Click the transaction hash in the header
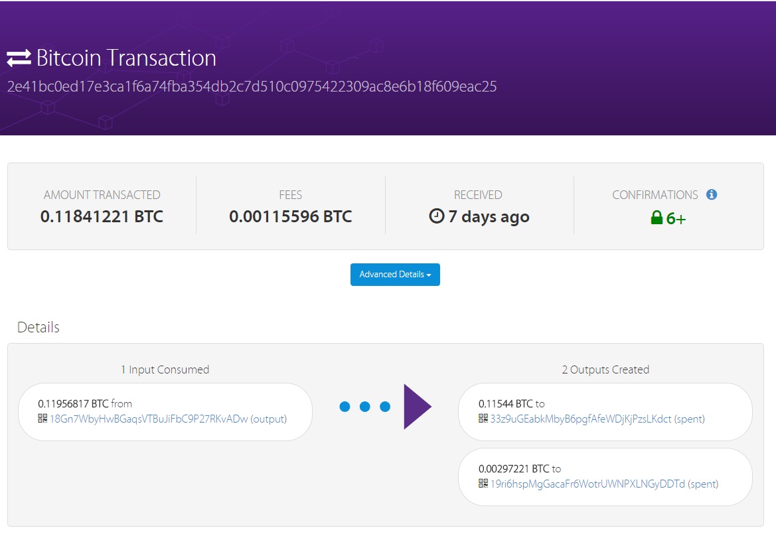Viewport: 776px width, 538px height. pos(252,87)
